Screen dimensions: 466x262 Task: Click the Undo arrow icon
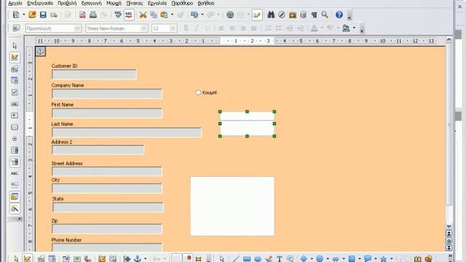pos(194,15)
